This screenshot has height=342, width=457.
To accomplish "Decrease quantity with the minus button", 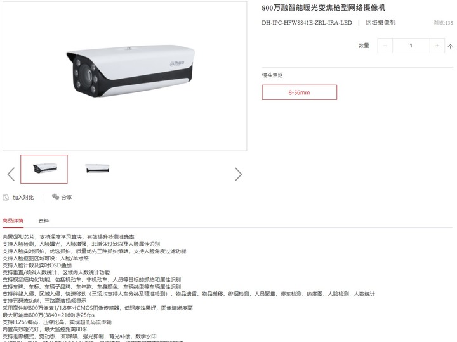I will pyautogui.click(x=385, y=46).
